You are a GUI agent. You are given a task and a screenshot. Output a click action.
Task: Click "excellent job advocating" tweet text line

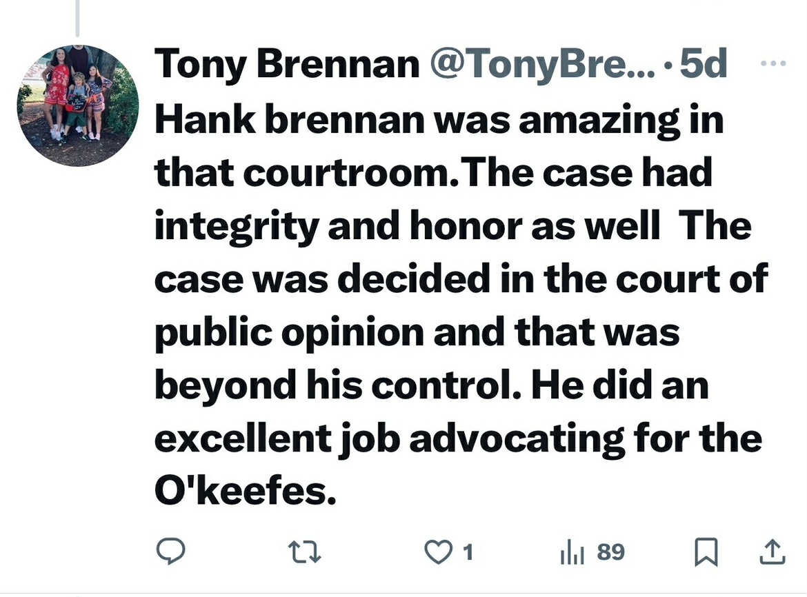point(390,438)
